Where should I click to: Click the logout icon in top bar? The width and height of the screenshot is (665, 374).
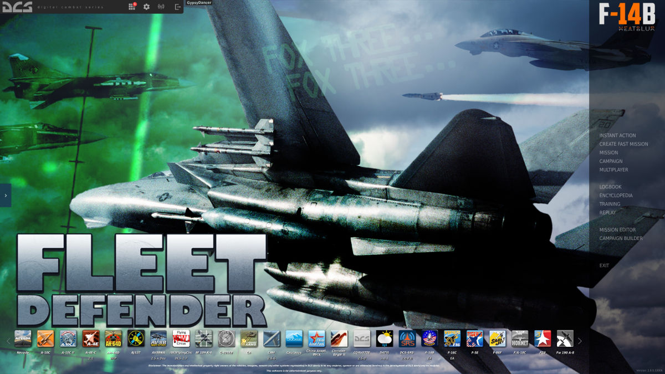(177, 7)
